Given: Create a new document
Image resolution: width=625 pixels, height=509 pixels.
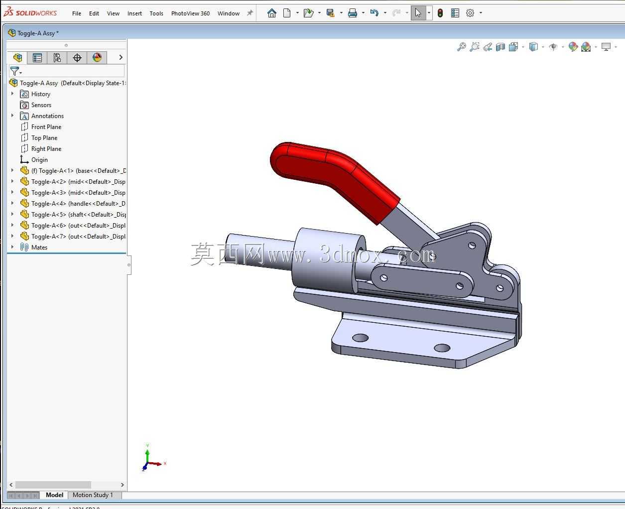Looking at the screenshot, I should tap(287, 13).
